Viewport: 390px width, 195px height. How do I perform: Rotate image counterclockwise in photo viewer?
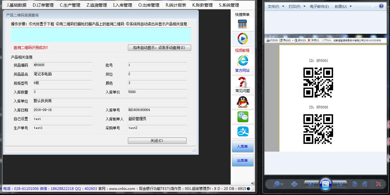pos(355,184)
